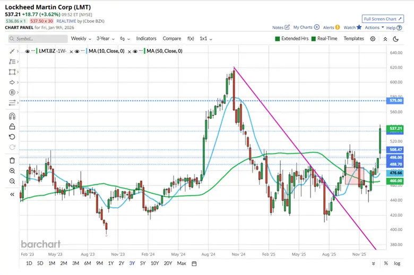Click the Full Screen Chart button
This screenshot has width=414, height=275.
coord(380,18)
